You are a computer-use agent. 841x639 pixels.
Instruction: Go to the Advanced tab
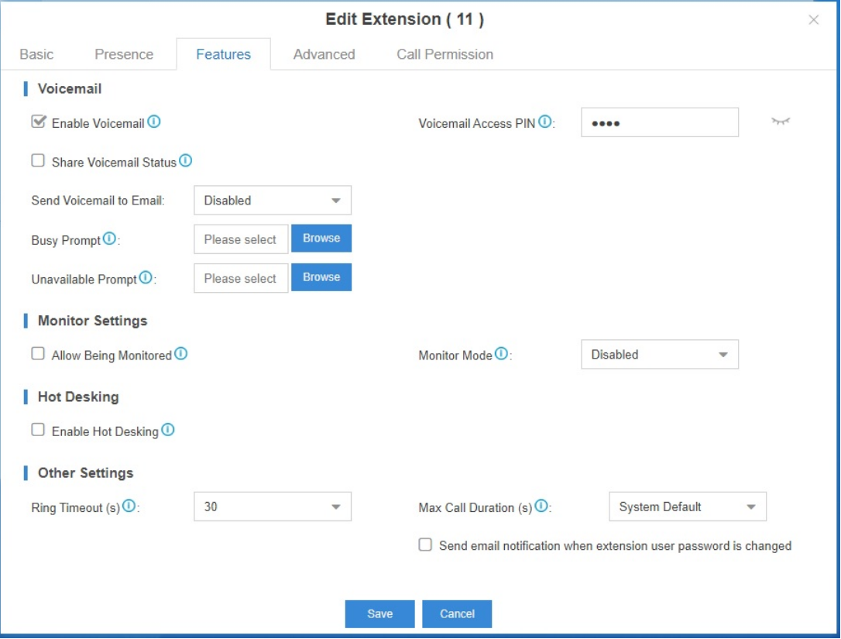(324, 54)
